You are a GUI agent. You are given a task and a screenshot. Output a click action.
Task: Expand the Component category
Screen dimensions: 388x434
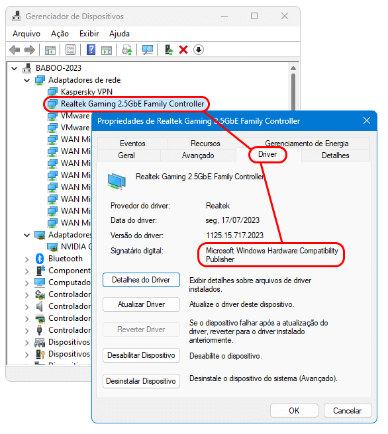(x=27, y=271)
